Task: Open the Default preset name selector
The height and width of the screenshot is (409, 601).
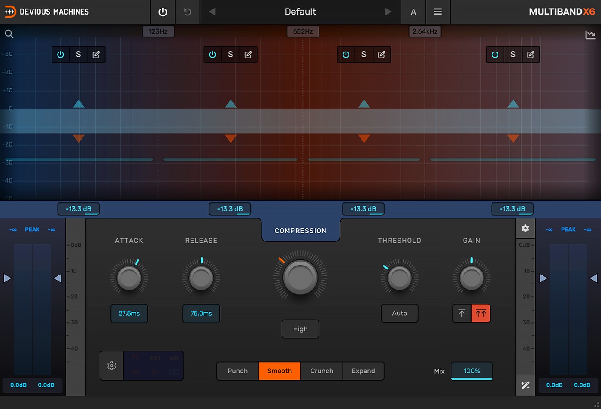Action: coord(300,12)
